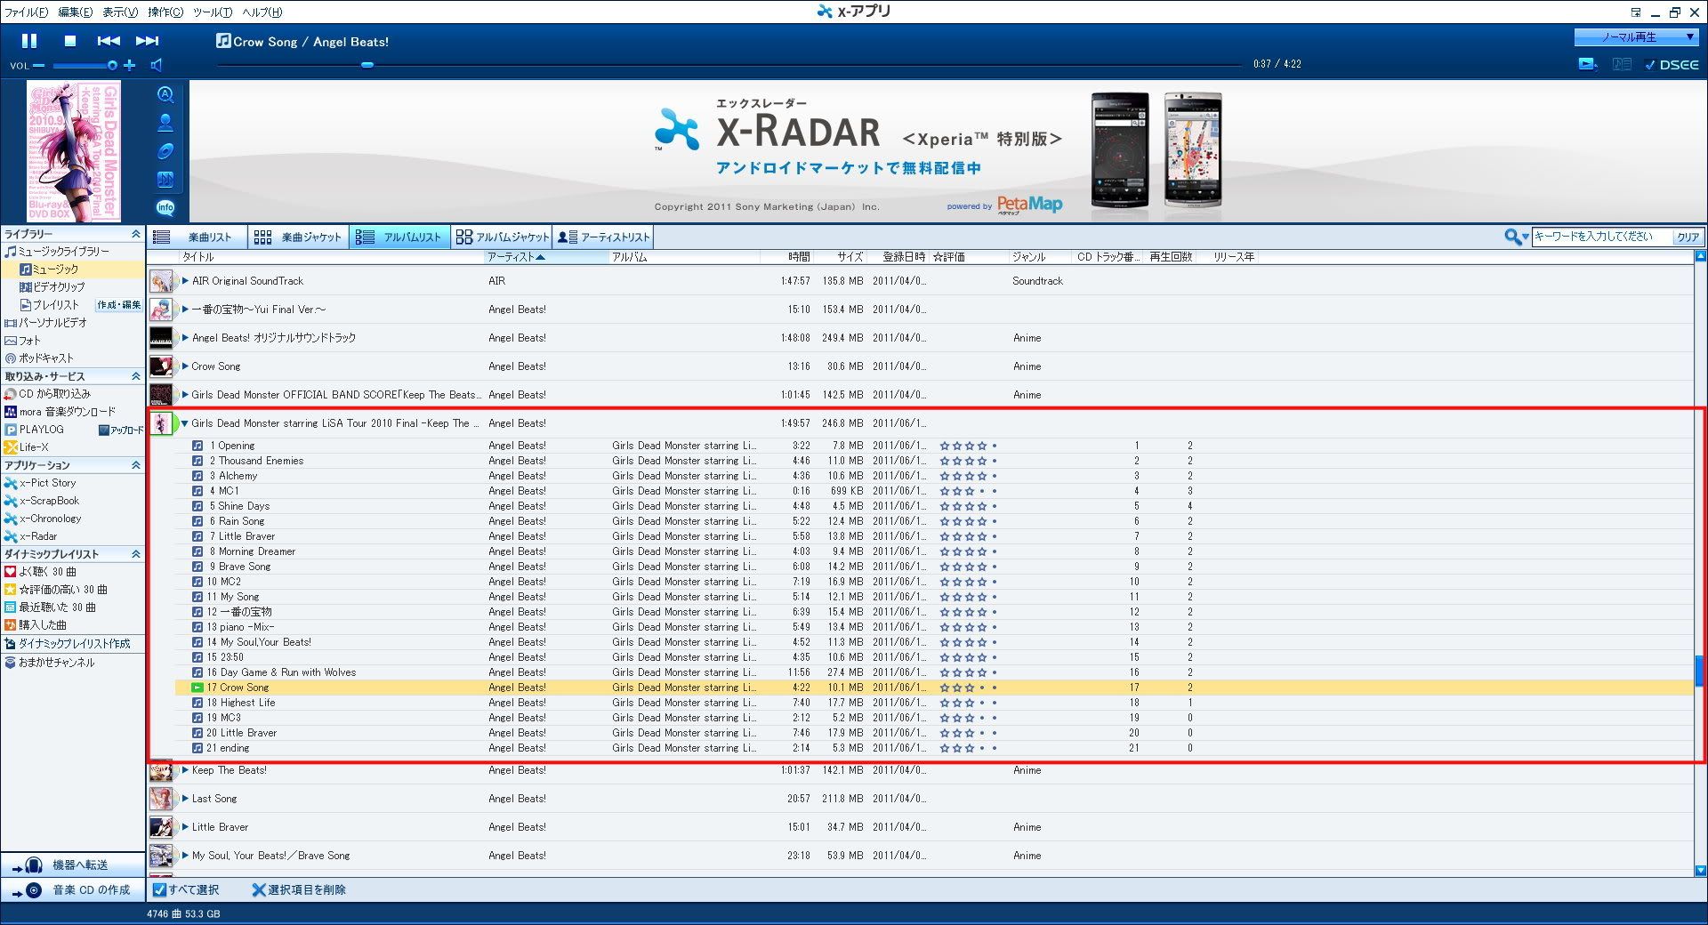
Task: Expand the AIR Original SoundTrack album
Action: click(185, 281)
